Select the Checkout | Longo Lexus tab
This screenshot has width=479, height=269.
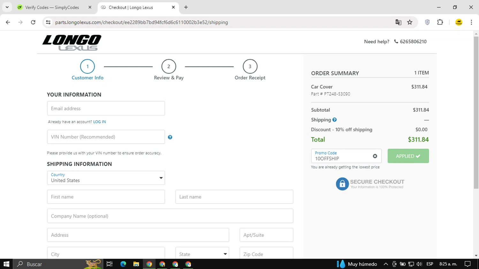point(138,7)
